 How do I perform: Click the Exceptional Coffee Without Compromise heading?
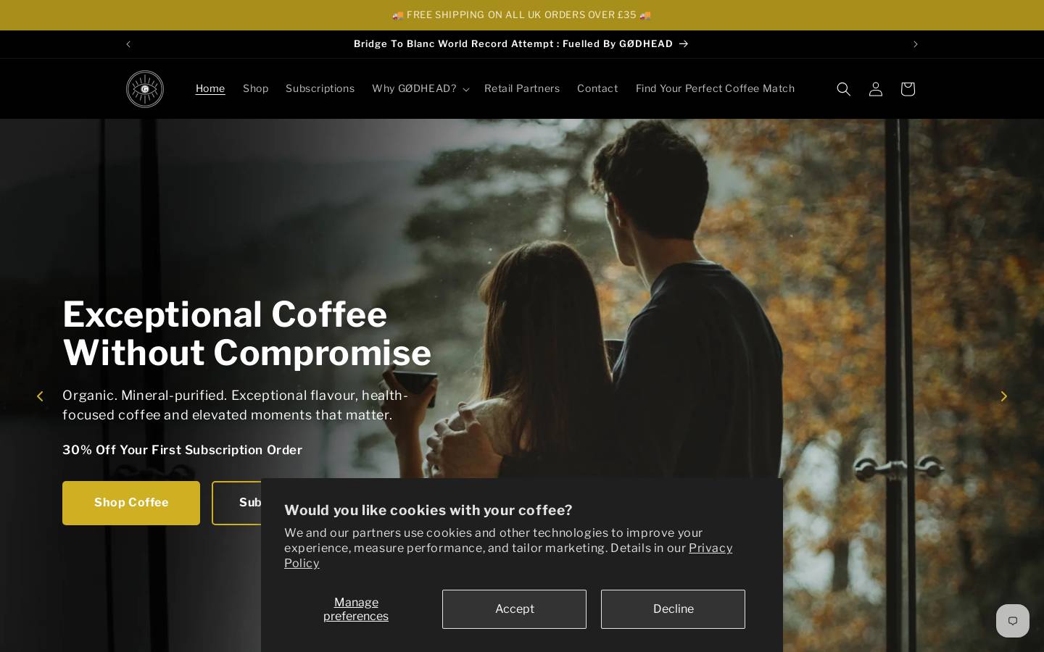[x=246, y=334]
